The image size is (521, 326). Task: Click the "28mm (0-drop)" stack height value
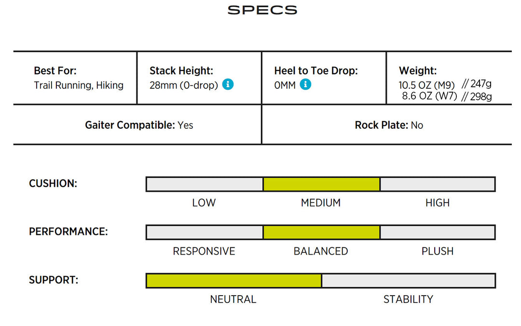coord(184,85)
